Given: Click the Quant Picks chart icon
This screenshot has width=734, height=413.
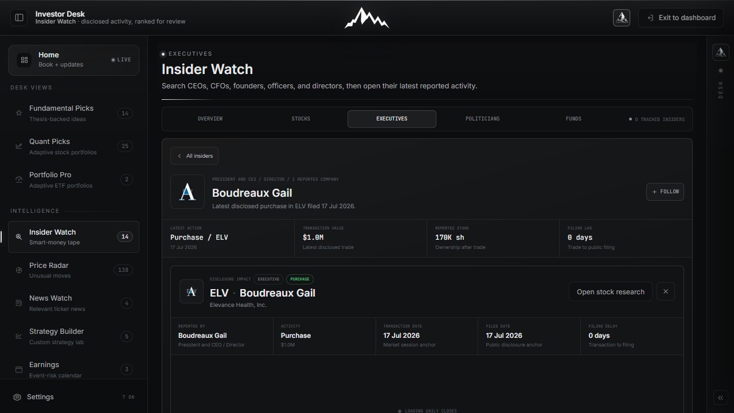Looking at the screenshot, I should click(18, 146).
